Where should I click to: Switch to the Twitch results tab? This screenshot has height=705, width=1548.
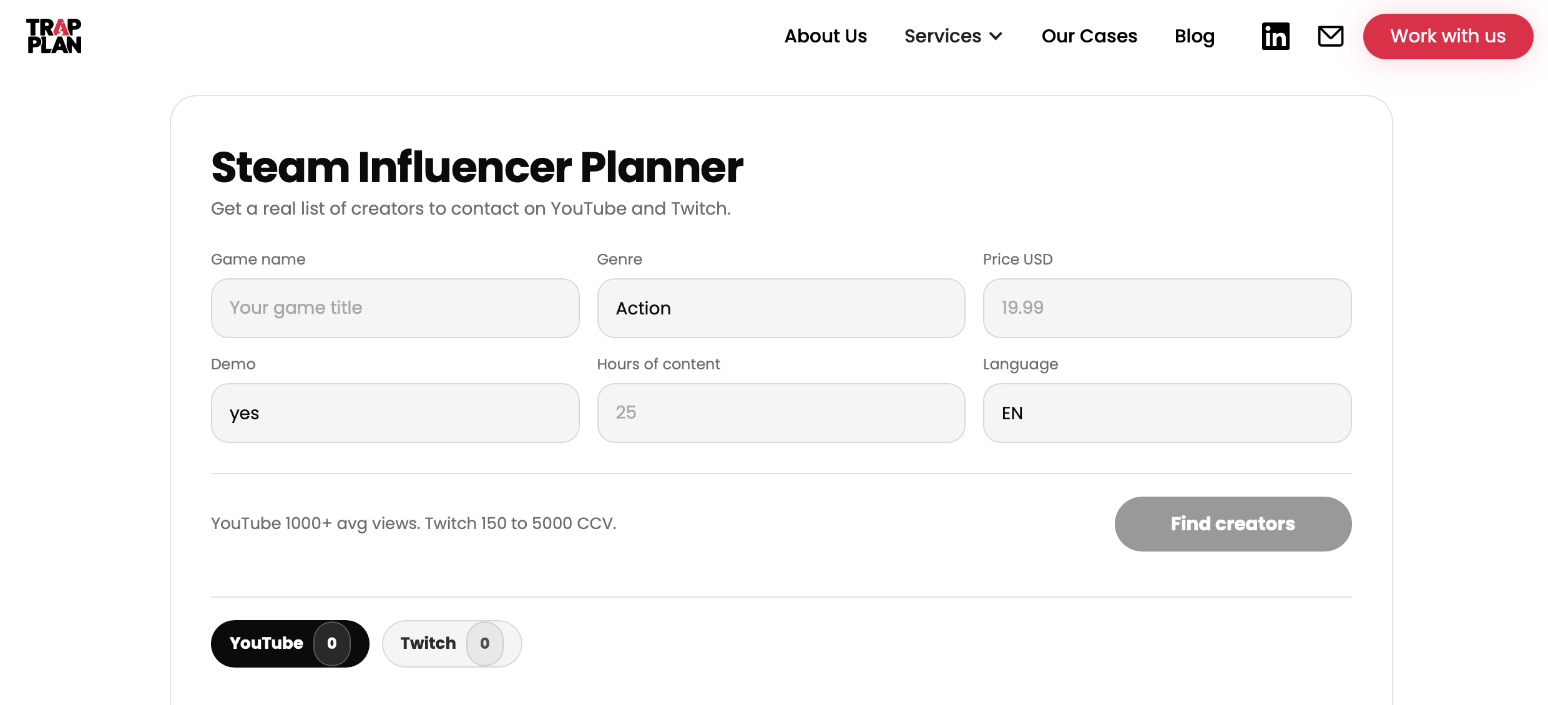(x=437, y=643)
